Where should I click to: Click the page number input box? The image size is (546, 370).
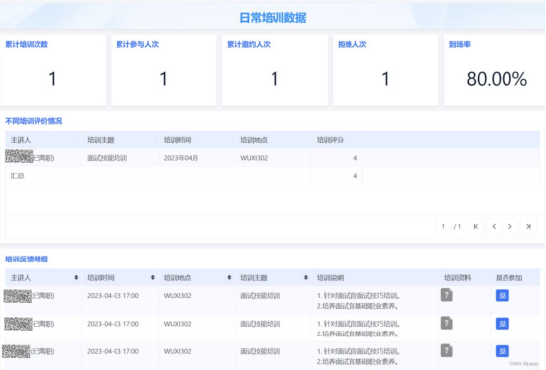click(x=443, y=227)
